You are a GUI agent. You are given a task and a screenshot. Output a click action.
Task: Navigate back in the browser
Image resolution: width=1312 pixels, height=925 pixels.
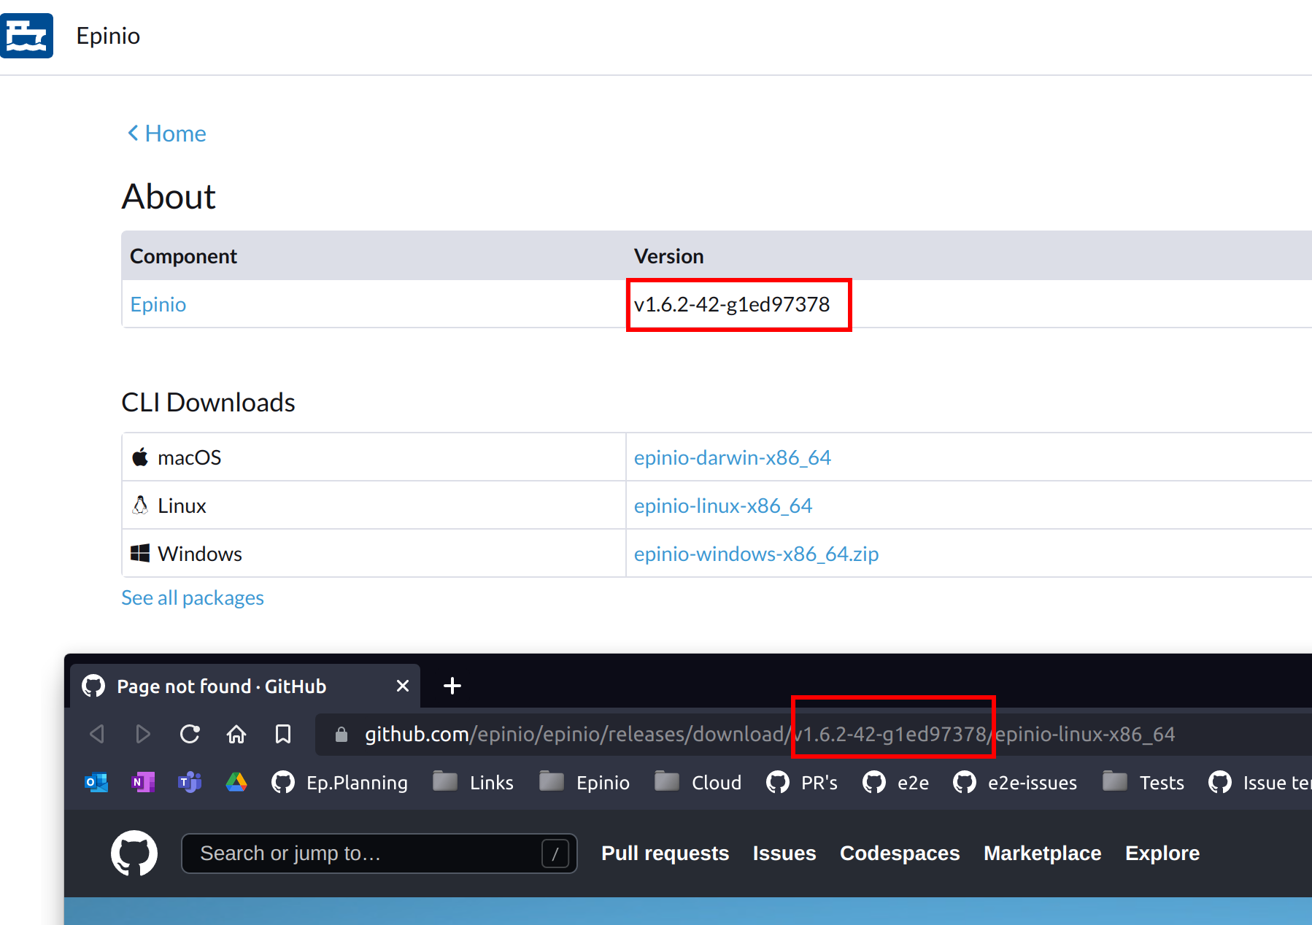pyautogui.click(x=97, y=734)
